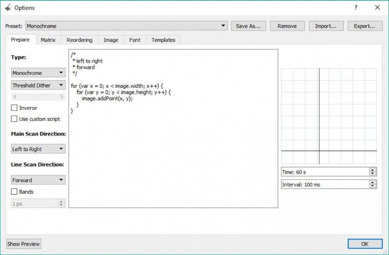Click the 'image.addPoint(x, y);' code line
The height and width of the screenshot is (255, 389).
point(107,98)
